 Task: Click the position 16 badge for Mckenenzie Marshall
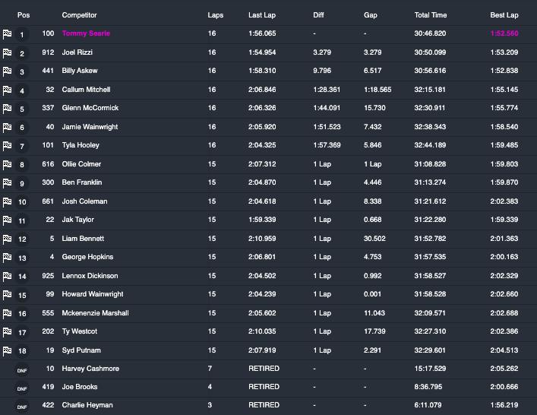pyautogui.click(x=22, y=313)
